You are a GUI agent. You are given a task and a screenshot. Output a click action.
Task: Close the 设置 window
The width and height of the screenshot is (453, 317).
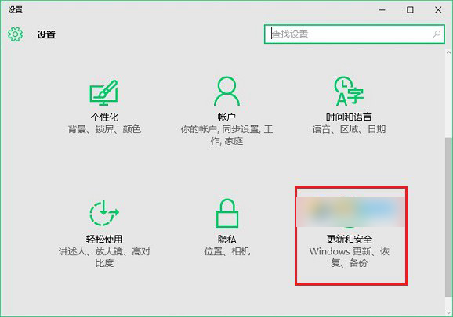coord(438,10)
